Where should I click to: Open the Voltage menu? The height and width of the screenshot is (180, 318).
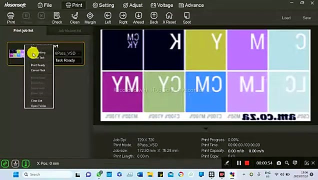pos(161,5)
